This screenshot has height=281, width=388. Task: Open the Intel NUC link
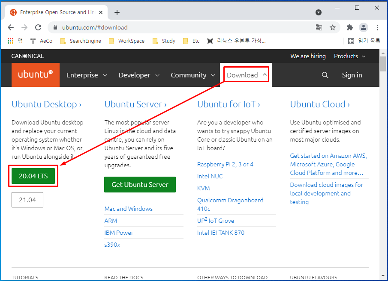tap(210, 176)
